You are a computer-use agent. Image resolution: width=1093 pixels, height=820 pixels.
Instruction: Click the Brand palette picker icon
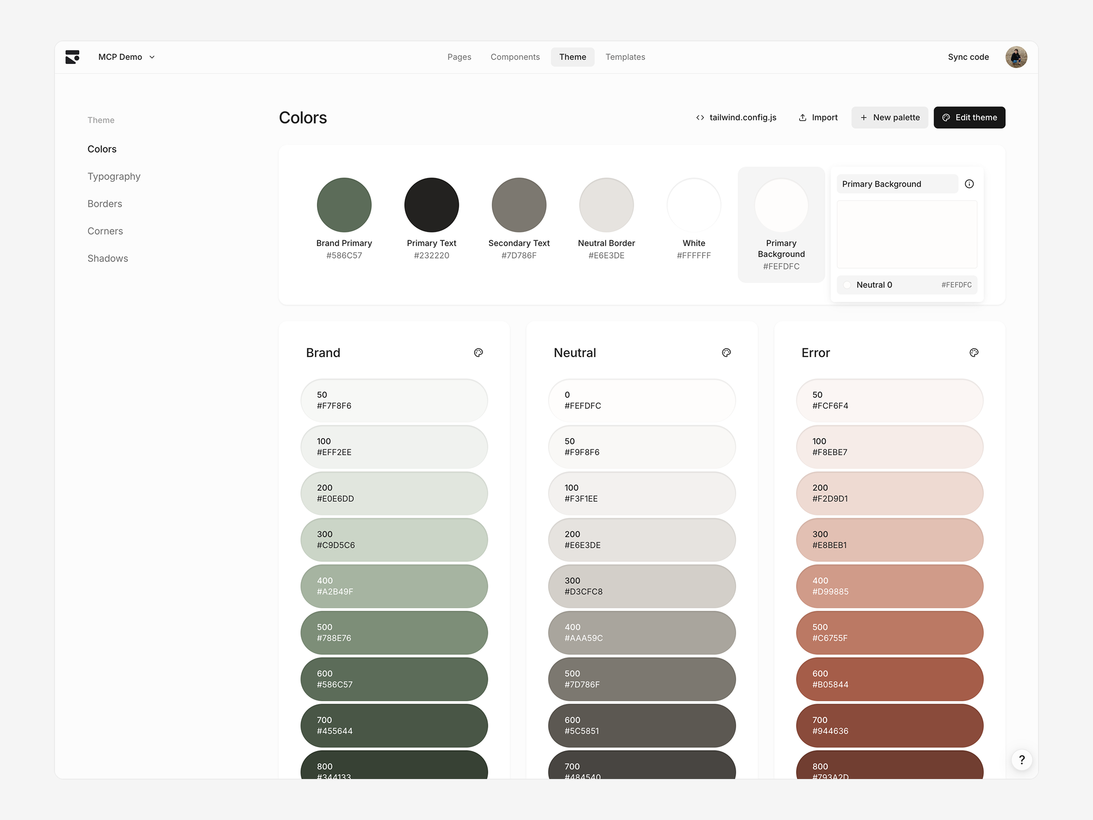(x=479, y=352)
